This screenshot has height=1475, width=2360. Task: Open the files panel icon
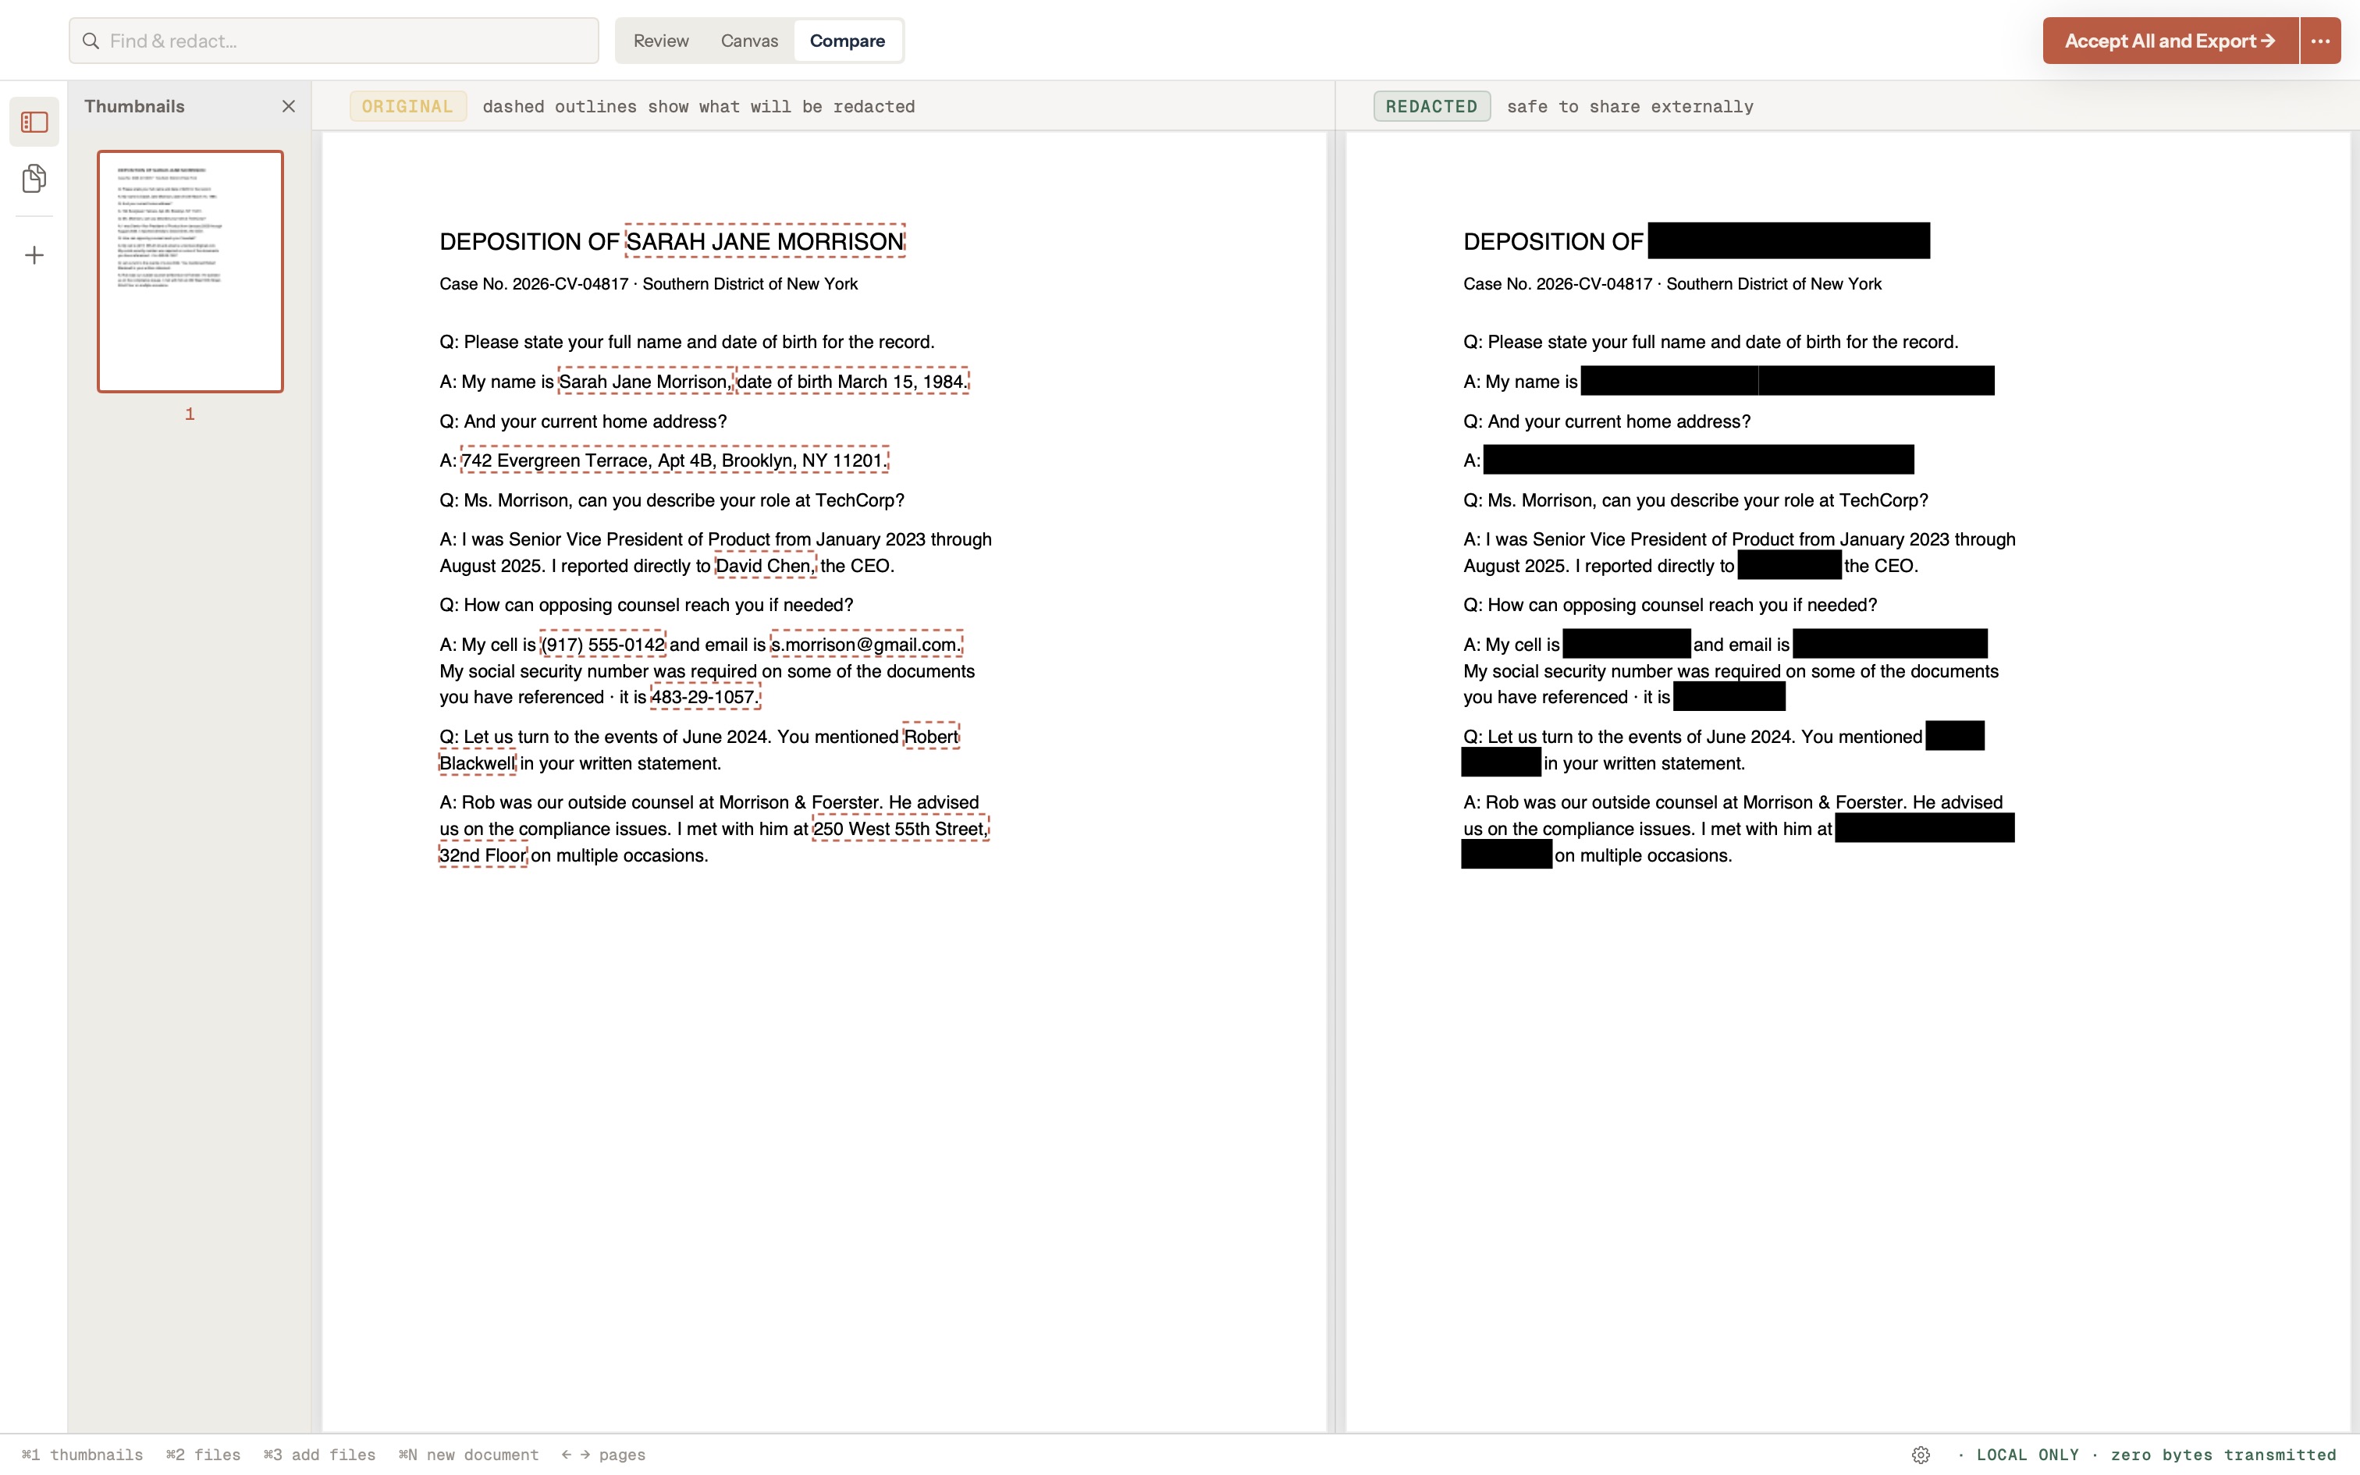click(x=34, y=179)
